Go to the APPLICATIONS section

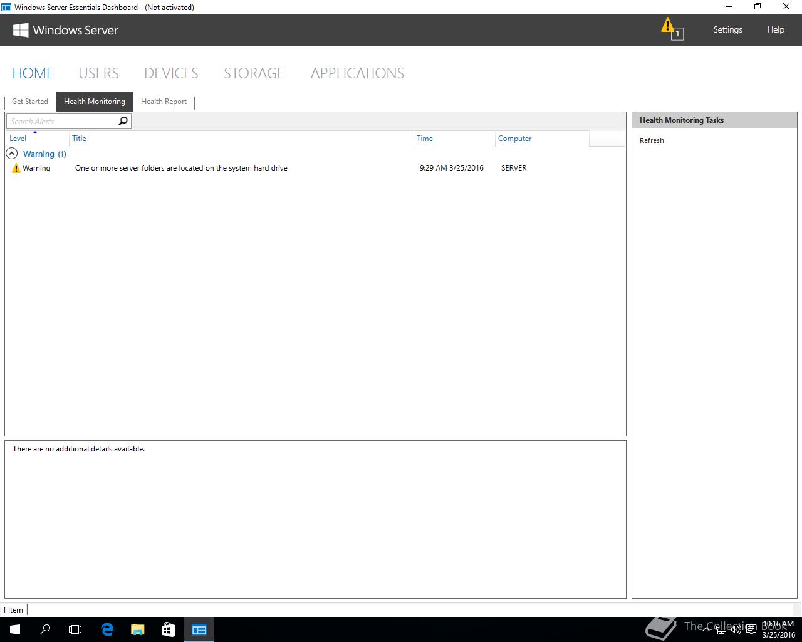[357, 73]
